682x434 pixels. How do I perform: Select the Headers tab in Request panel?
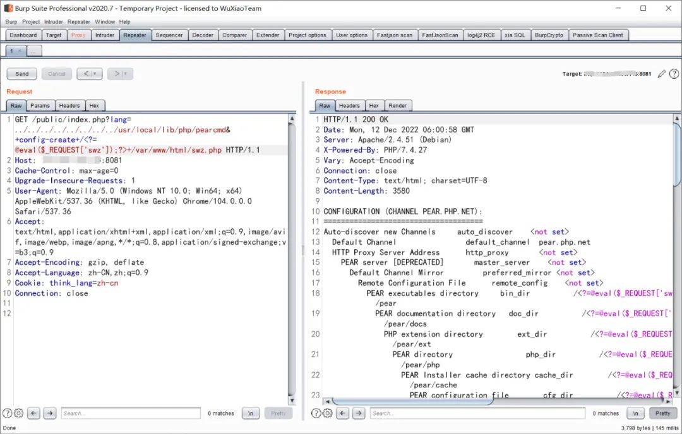point(69,105)
